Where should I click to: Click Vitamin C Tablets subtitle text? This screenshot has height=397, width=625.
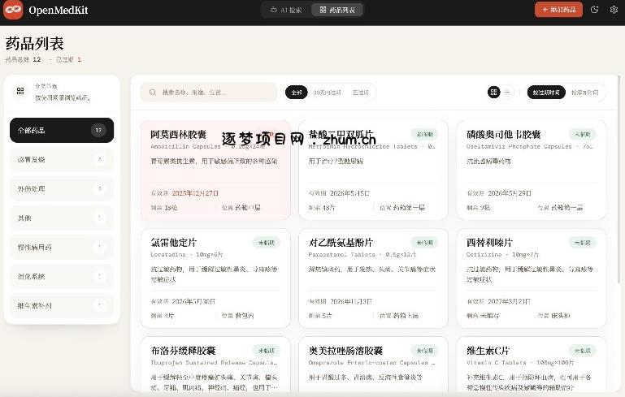click(520, 363)
